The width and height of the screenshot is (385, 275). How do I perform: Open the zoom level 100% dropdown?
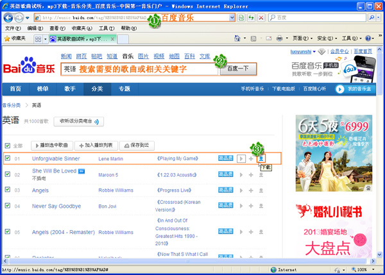pos(373,270)
